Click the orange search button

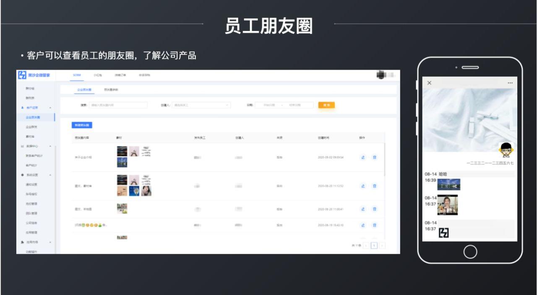(326, 105)
